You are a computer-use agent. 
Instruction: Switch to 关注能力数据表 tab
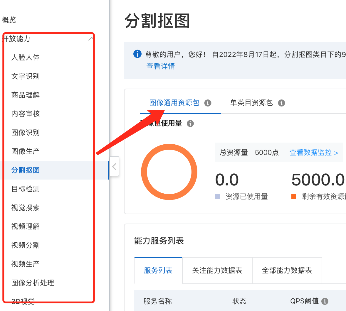coord(217,271)
